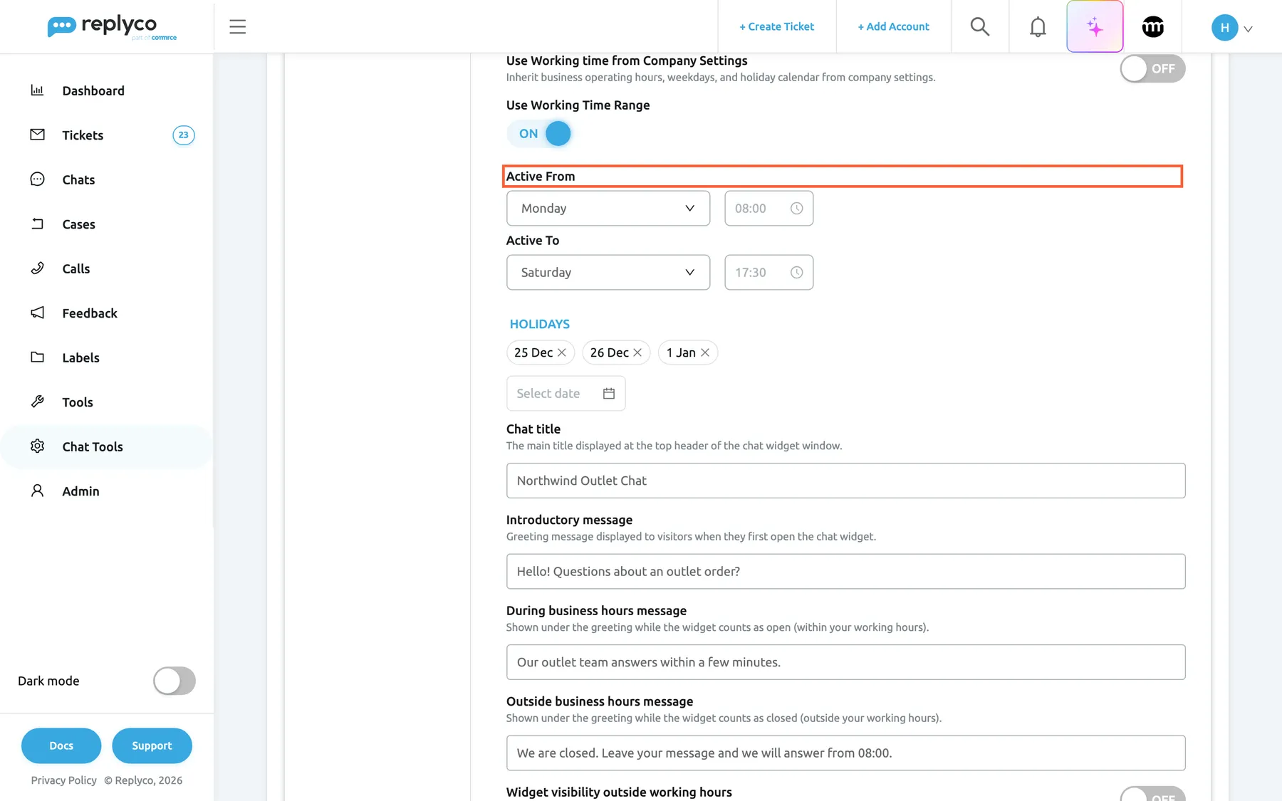
Task: Click the Tickets envelope icon
Action: click(37, 135)
